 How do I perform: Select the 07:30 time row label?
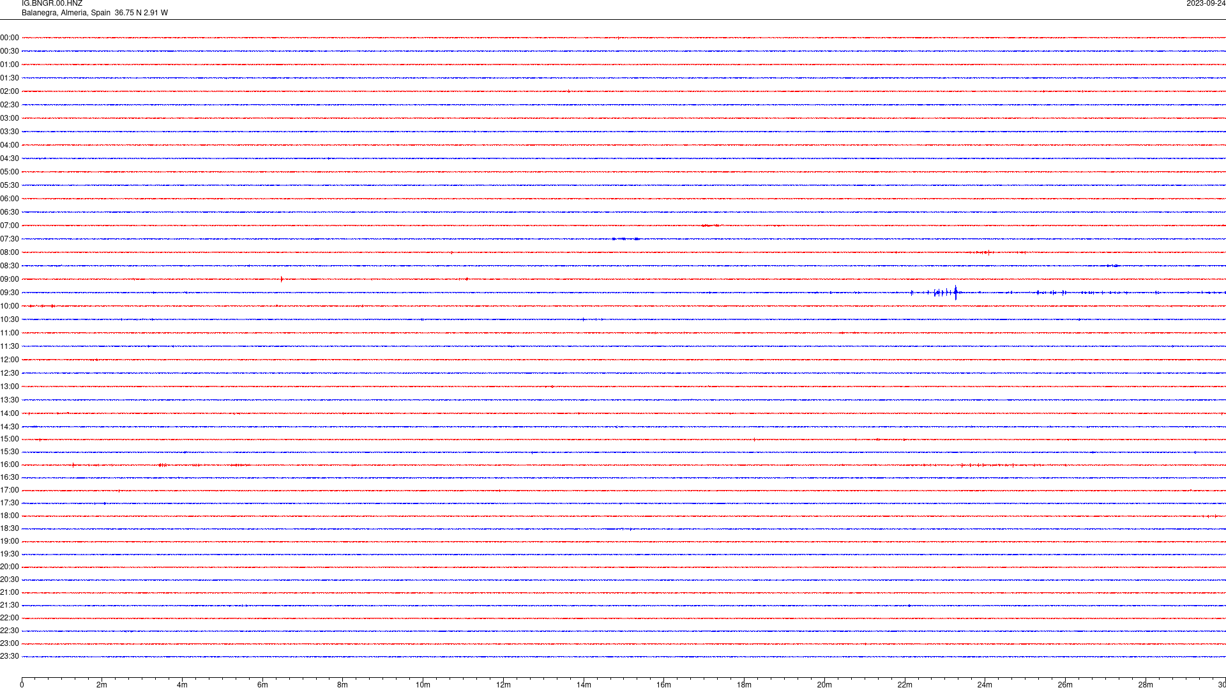[x=10, y=239]
